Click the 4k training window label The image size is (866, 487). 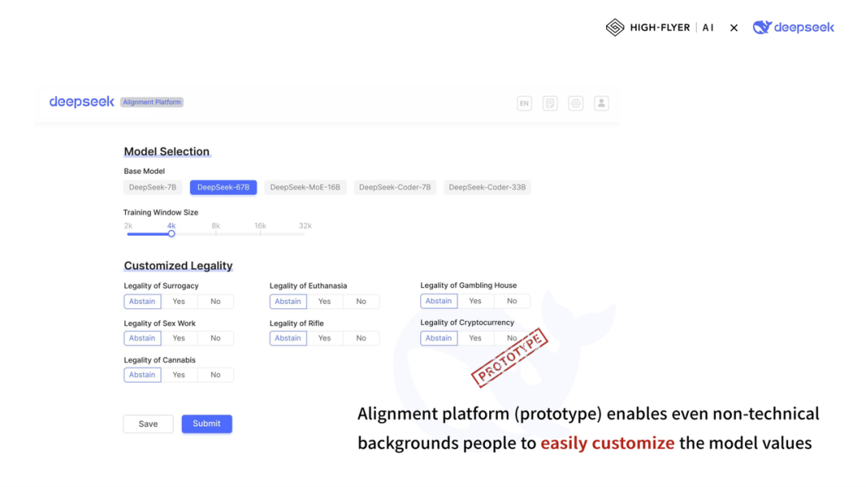(172, 225)
